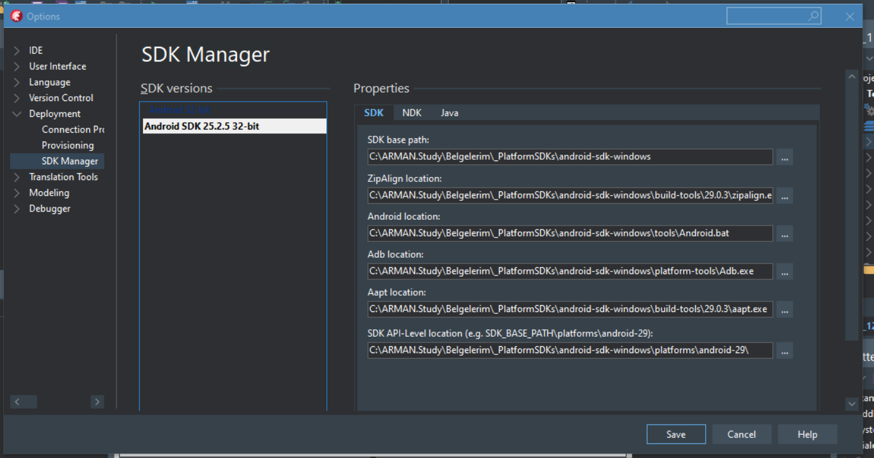Select Android SDK 25.2.5 32-bit entry

tap(235, 126)
